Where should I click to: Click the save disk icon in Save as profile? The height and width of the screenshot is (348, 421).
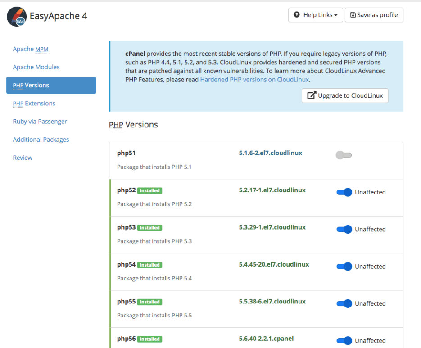click(353, 15)
